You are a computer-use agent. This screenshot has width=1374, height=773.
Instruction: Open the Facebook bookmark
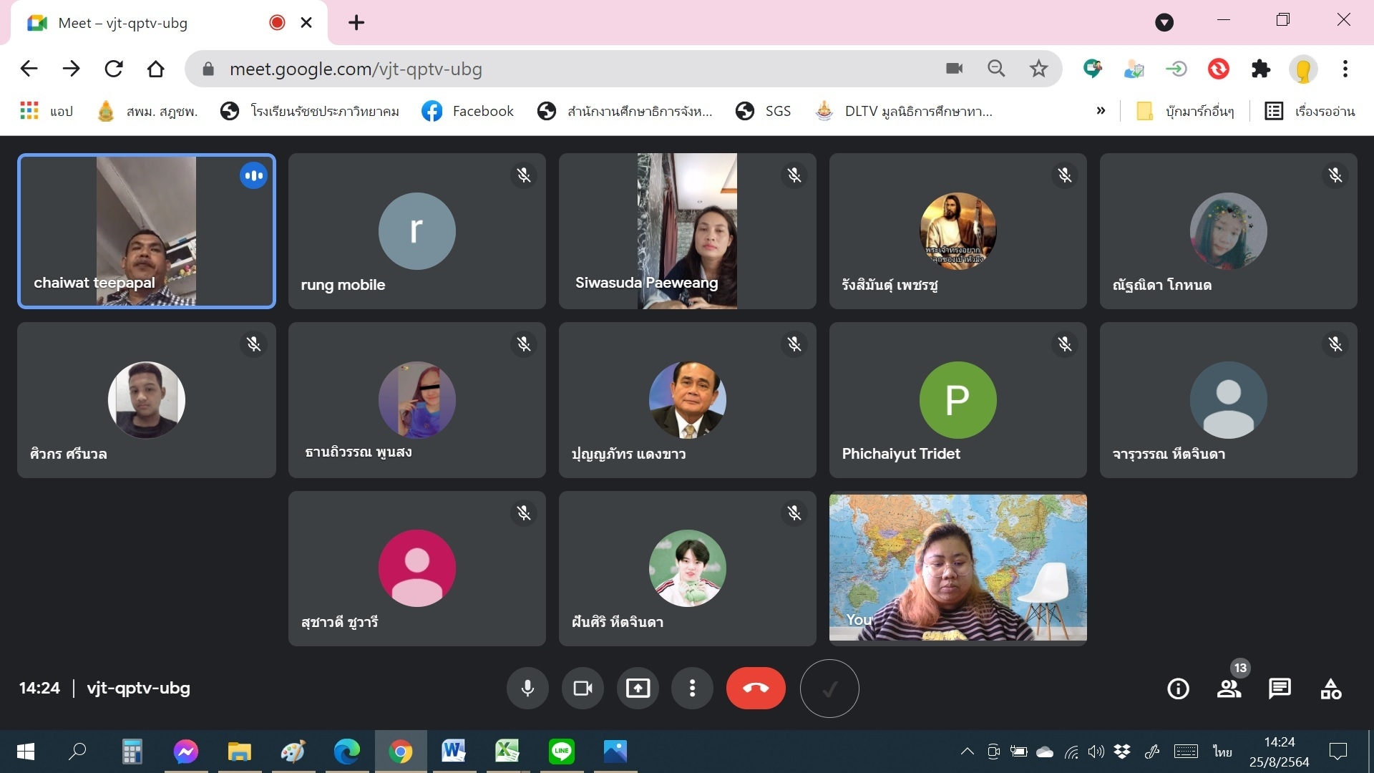(467, 111)
